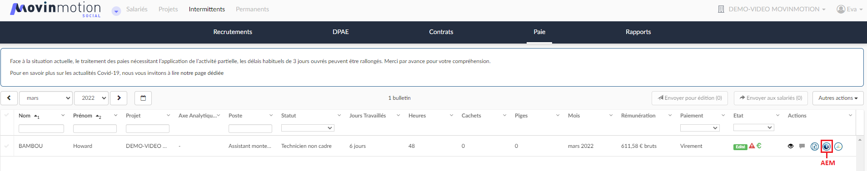Go to next month with right arrow

click(119, 98)
